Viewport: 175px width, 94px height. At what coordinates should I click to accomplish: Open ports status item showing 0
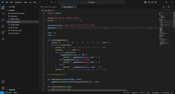click(x=16, y=93)
